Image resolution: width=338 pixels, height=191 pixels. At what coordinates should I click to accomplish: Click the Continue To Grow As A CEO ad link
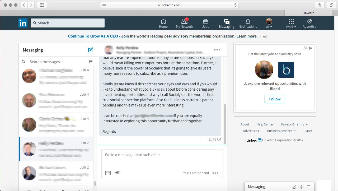pos(163,36)
